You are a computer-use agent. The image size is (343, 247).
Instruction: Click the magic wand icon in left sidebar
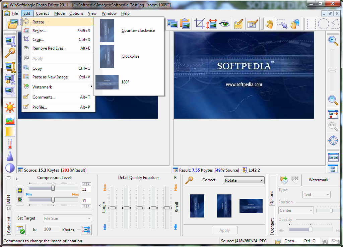click(x=10, y=53)
